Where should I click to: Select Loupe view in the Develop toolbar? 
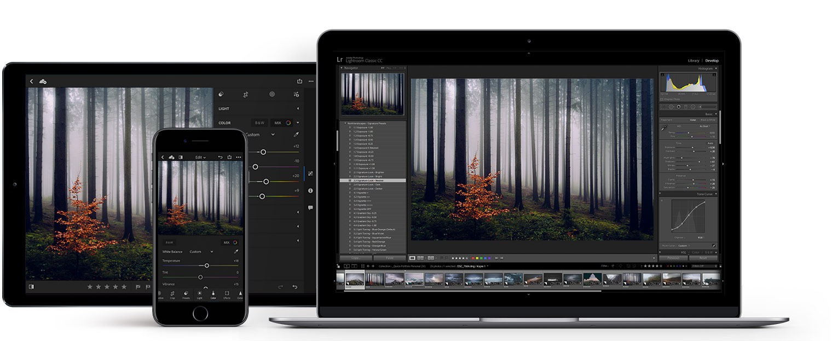pyautogui.click(x=412, y=258)
